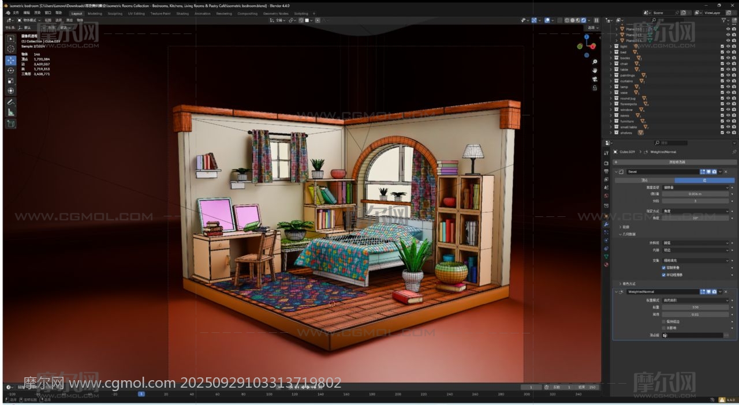The width and height of the screenshot is (739, 405).
Task: Click the Bevel amount value slider
Action: click(695, 194)
